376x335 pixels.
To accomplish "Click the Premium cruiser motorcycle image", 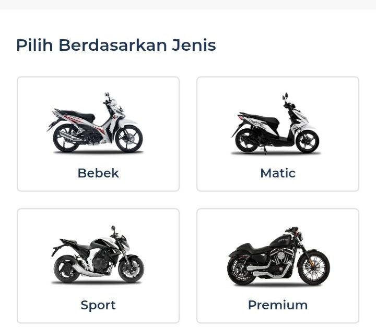I will 278,256.
